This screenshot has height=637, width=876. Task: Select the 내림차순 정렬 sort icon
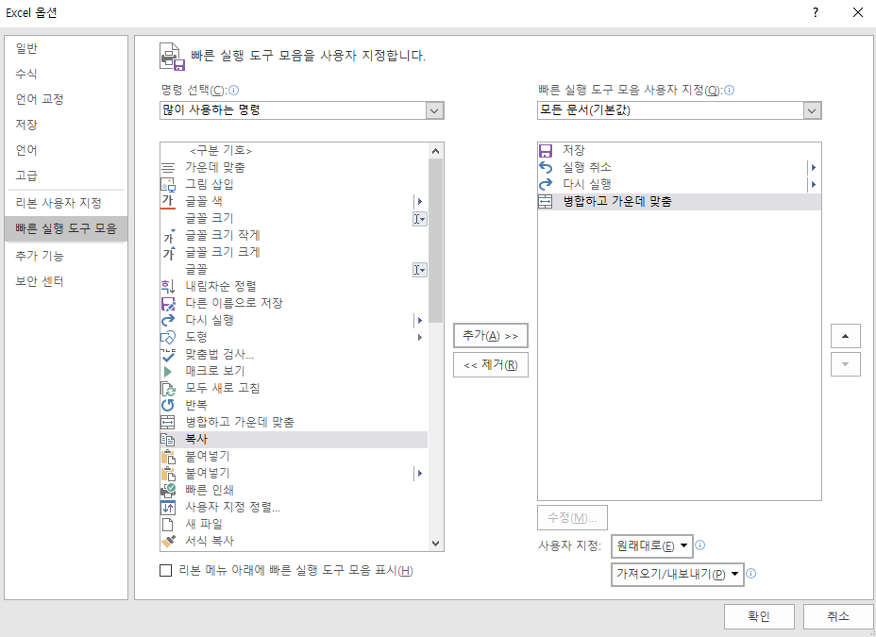click(168, 287)
